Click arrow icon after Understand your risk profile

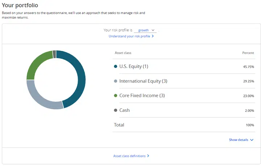pyautogui.click(x=153, y=36)
